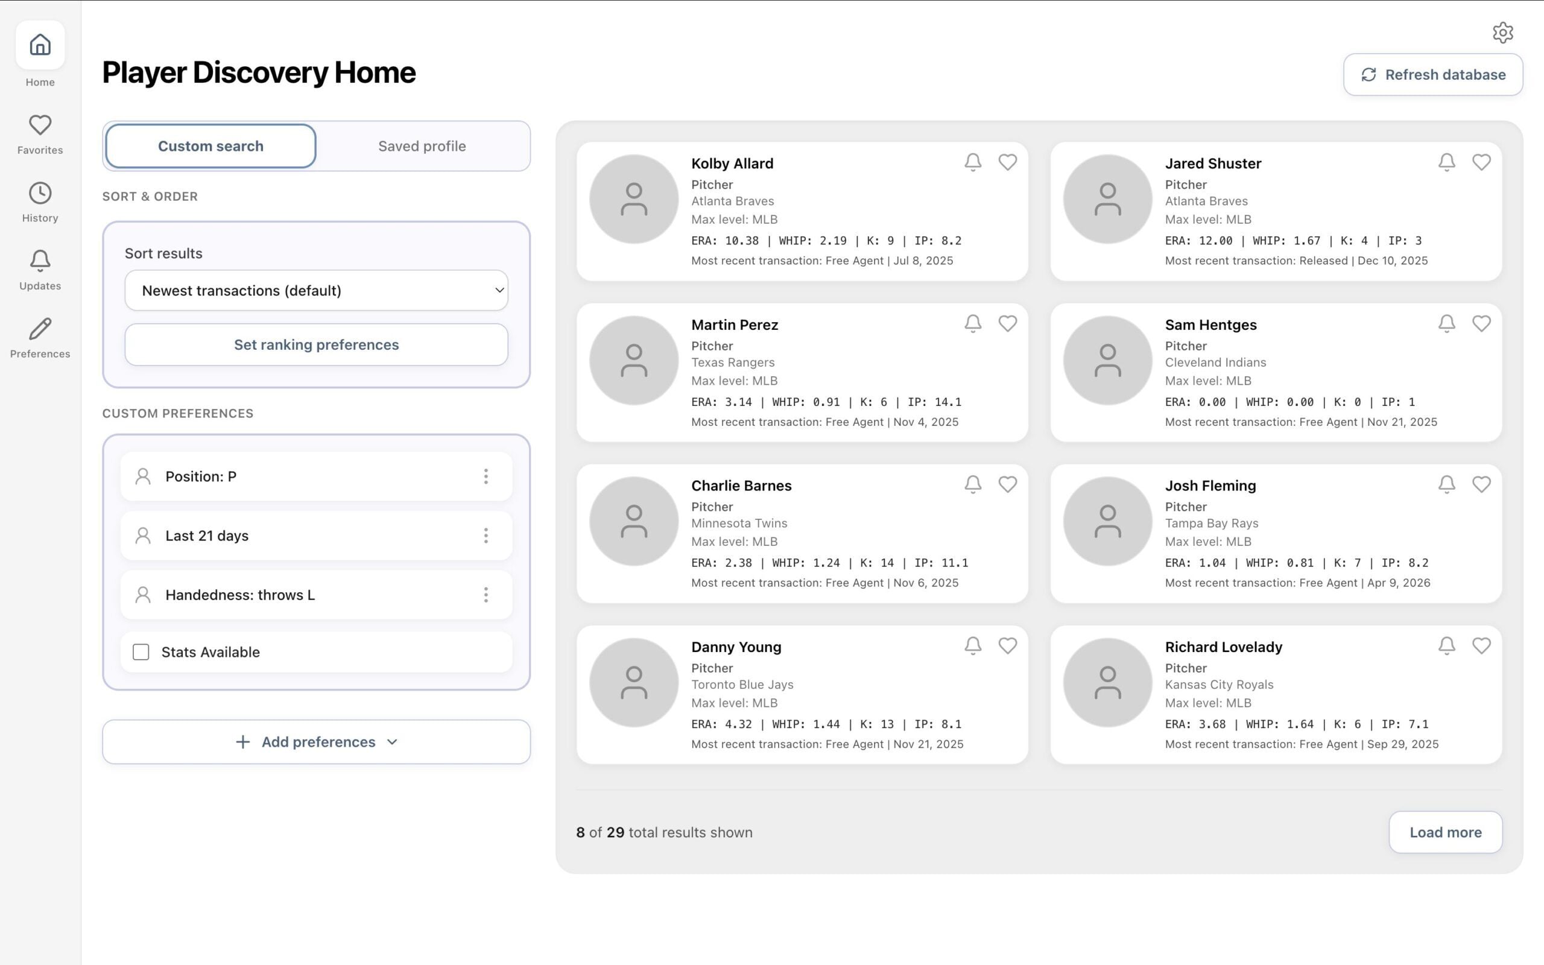
Task: Click bell icon on Danny Young card
Action: [x=972, y=646]
